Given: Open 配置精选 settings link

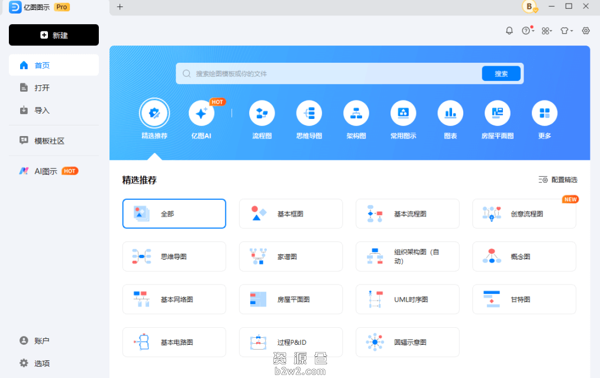Looking at the screenshot, I should click(x=557, y=180).
